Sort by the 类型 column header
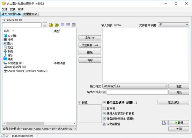The height and width of the screenshot is (138, 192). pos(57,31)
